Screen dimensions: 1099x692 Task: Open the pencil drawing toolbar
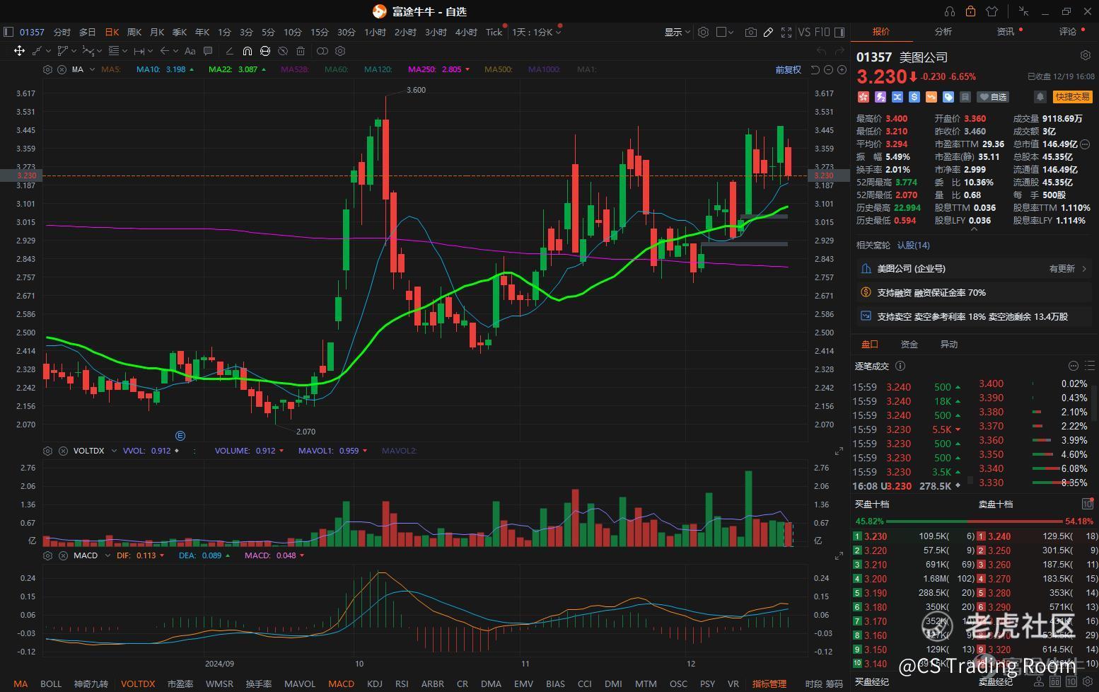pos(768,32)
